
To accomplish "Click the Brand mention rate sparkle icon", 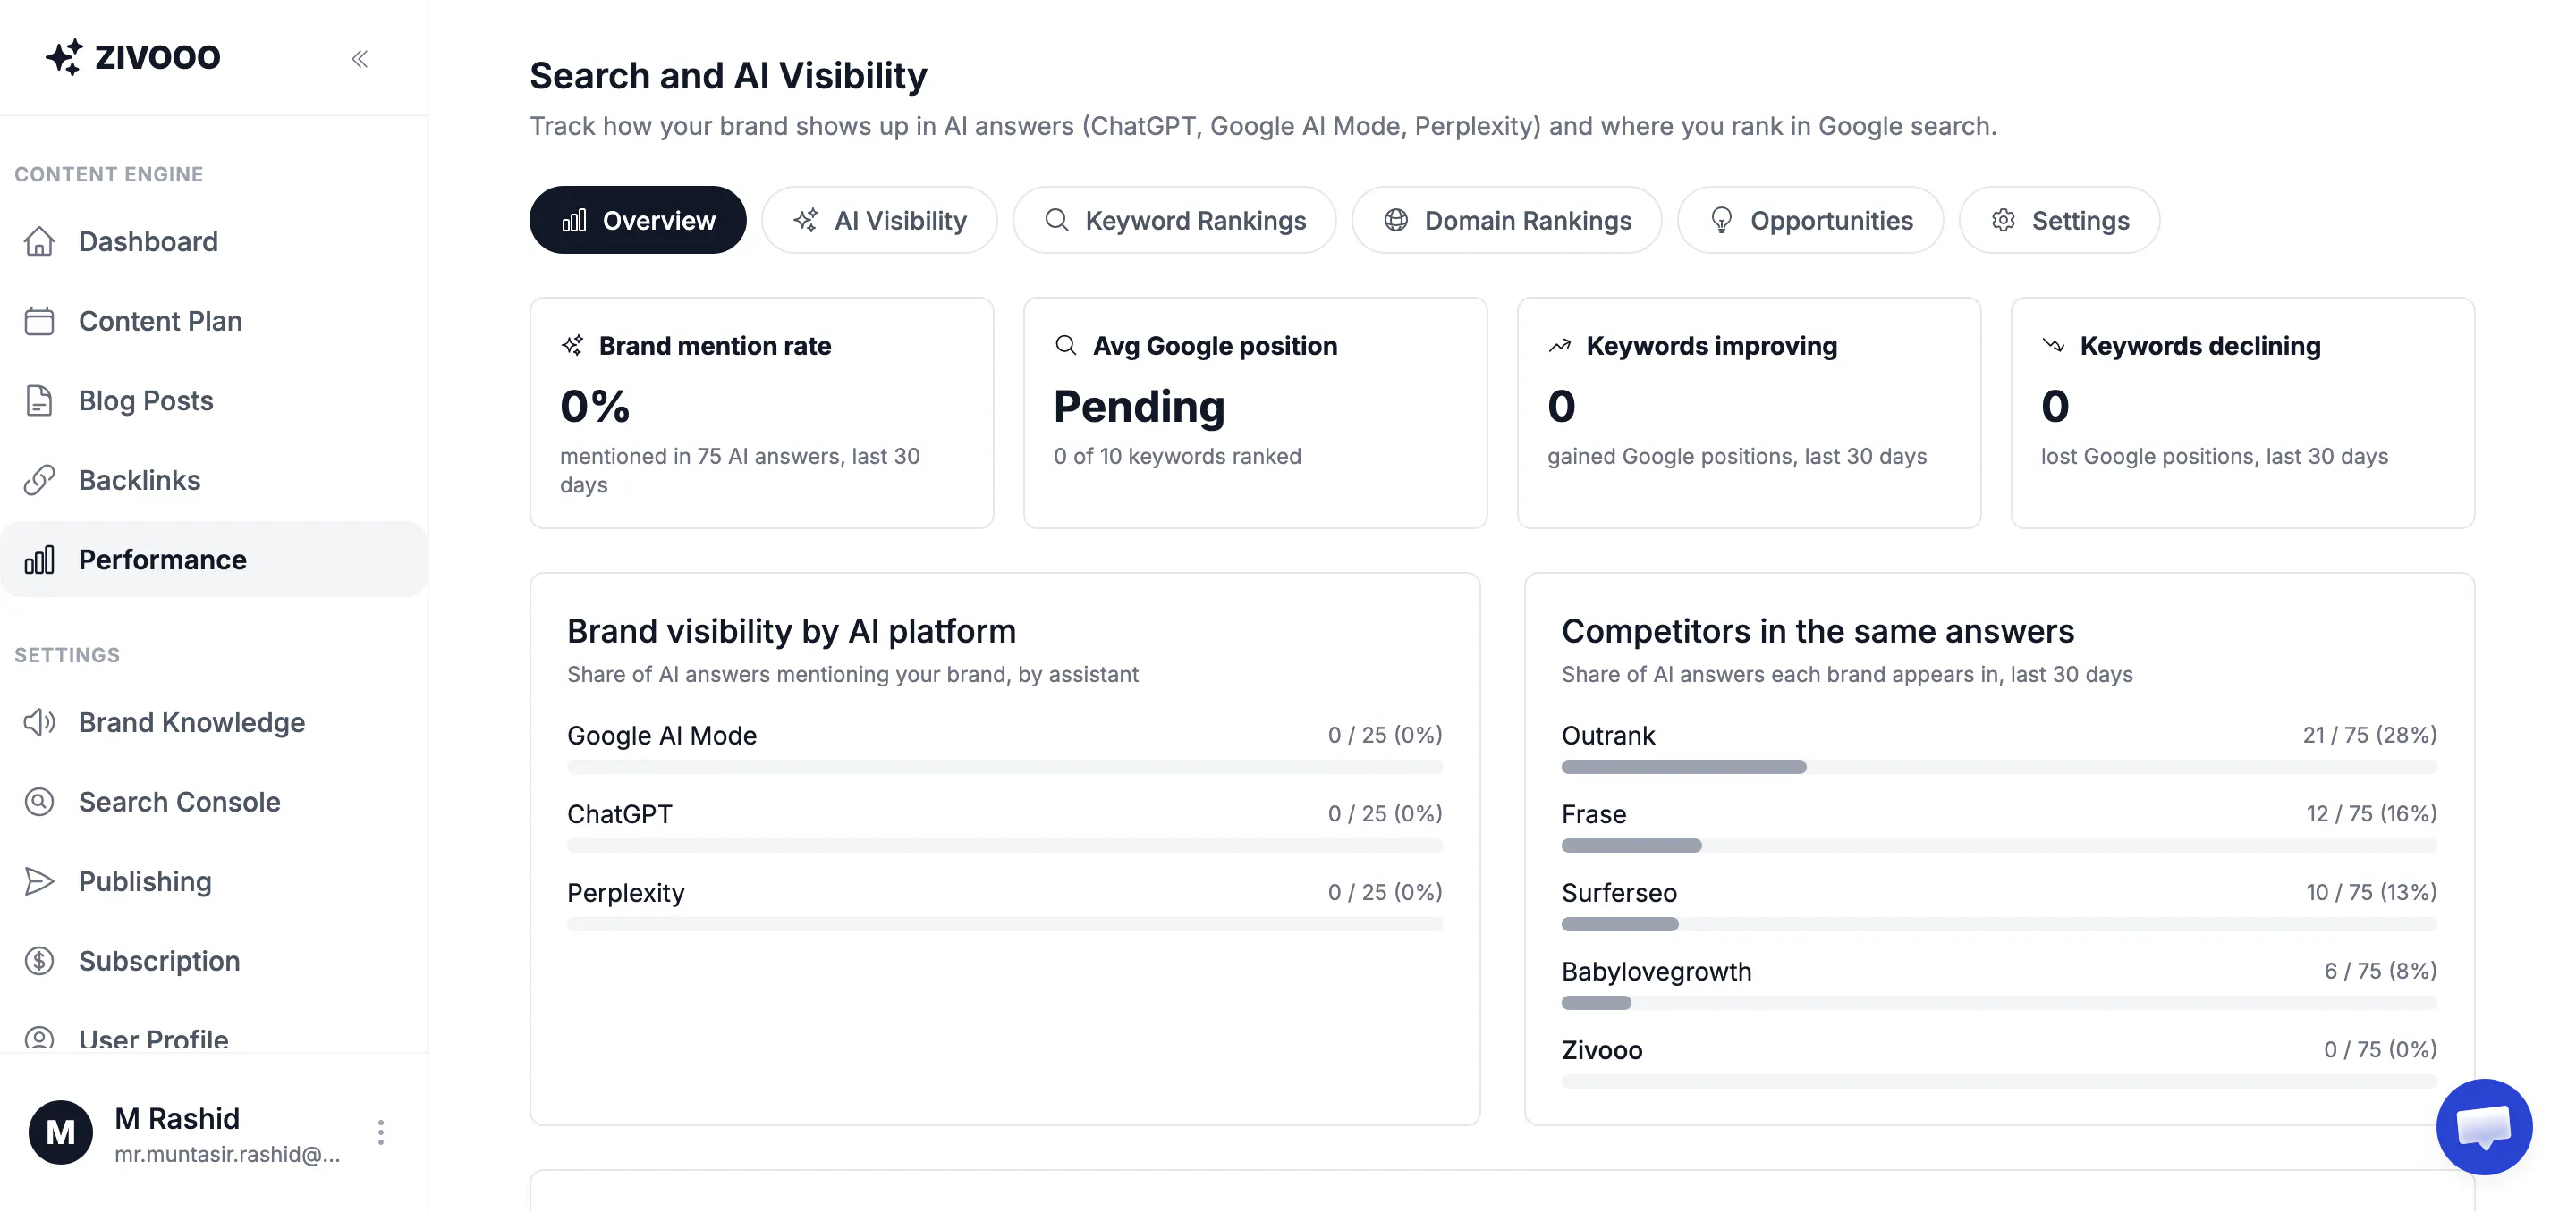I will pyautogui.click(x=572, y=346).
